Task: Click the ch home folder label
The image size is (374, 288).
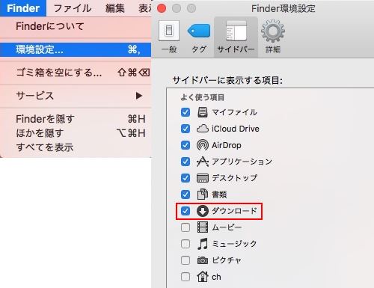Action: 216,277
